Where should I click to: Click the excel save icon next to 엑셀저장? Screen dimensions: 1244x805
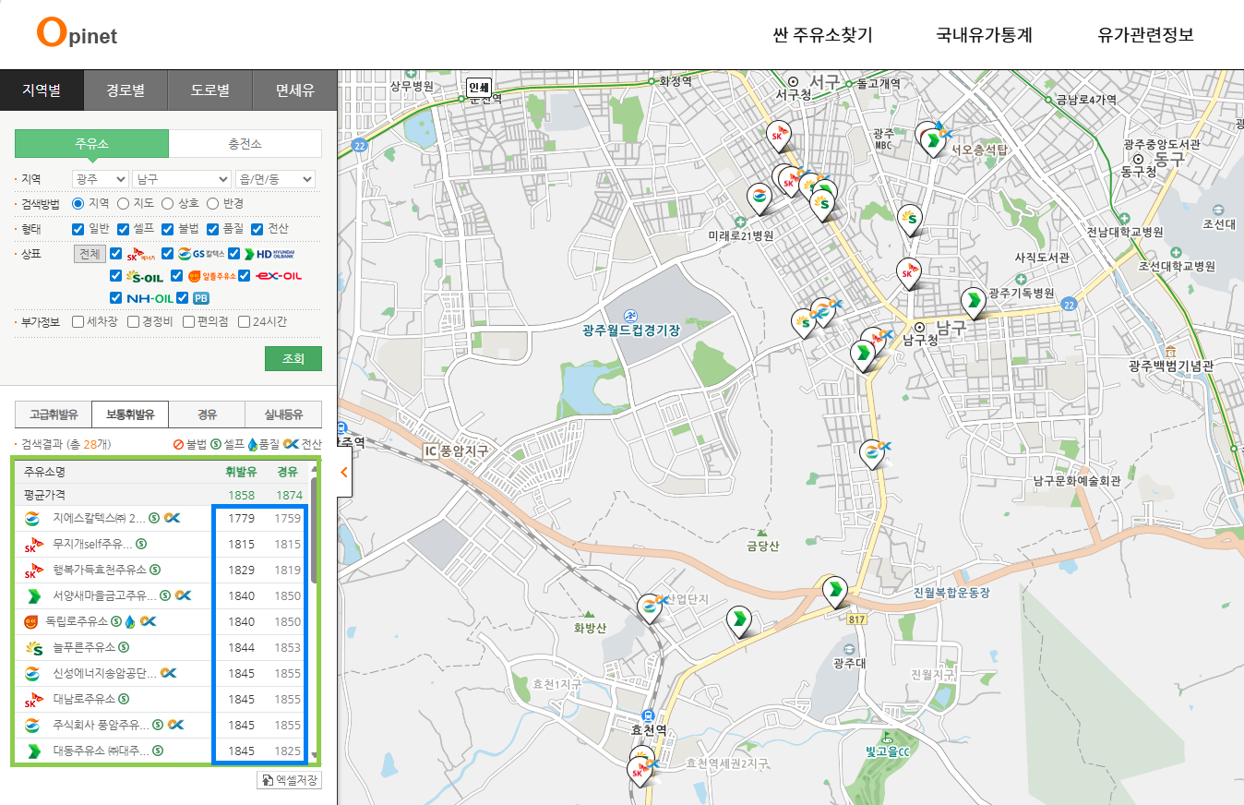click(268, 780)
